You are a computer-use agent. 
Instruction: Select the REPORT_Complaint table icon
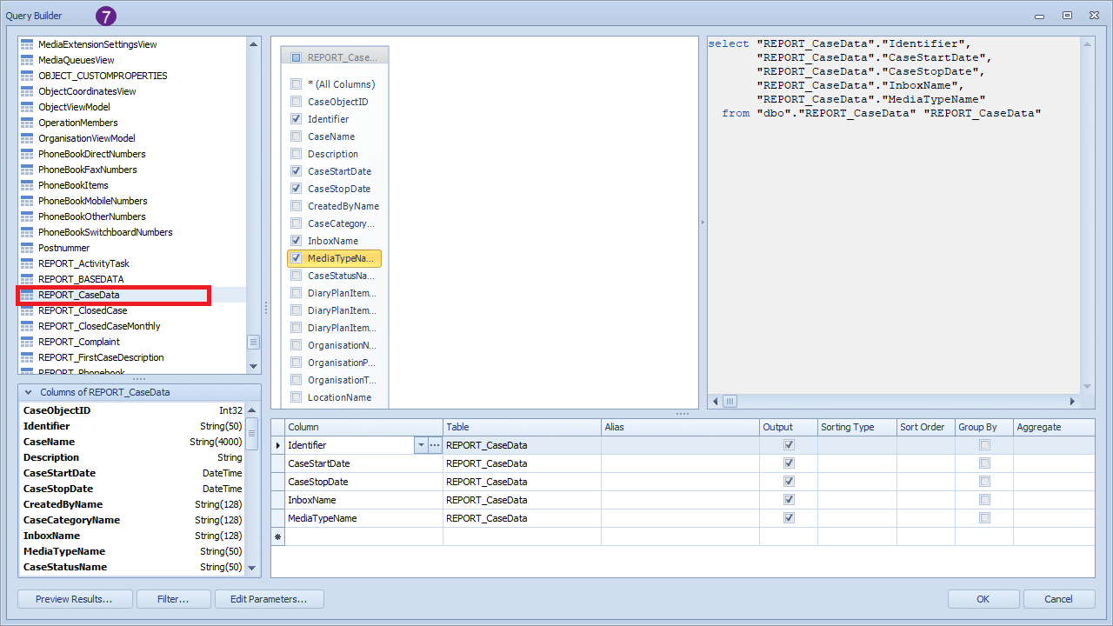click(27, 342)
